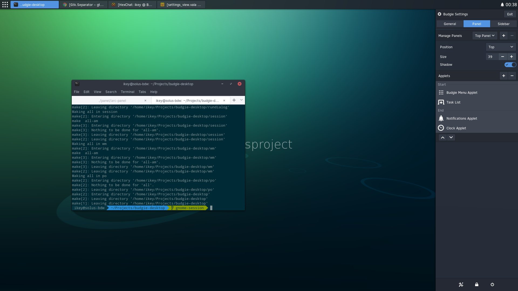This screenshot has width=518, height=291.
Task: Open system settings tools icon
Action: coord(461,285)
